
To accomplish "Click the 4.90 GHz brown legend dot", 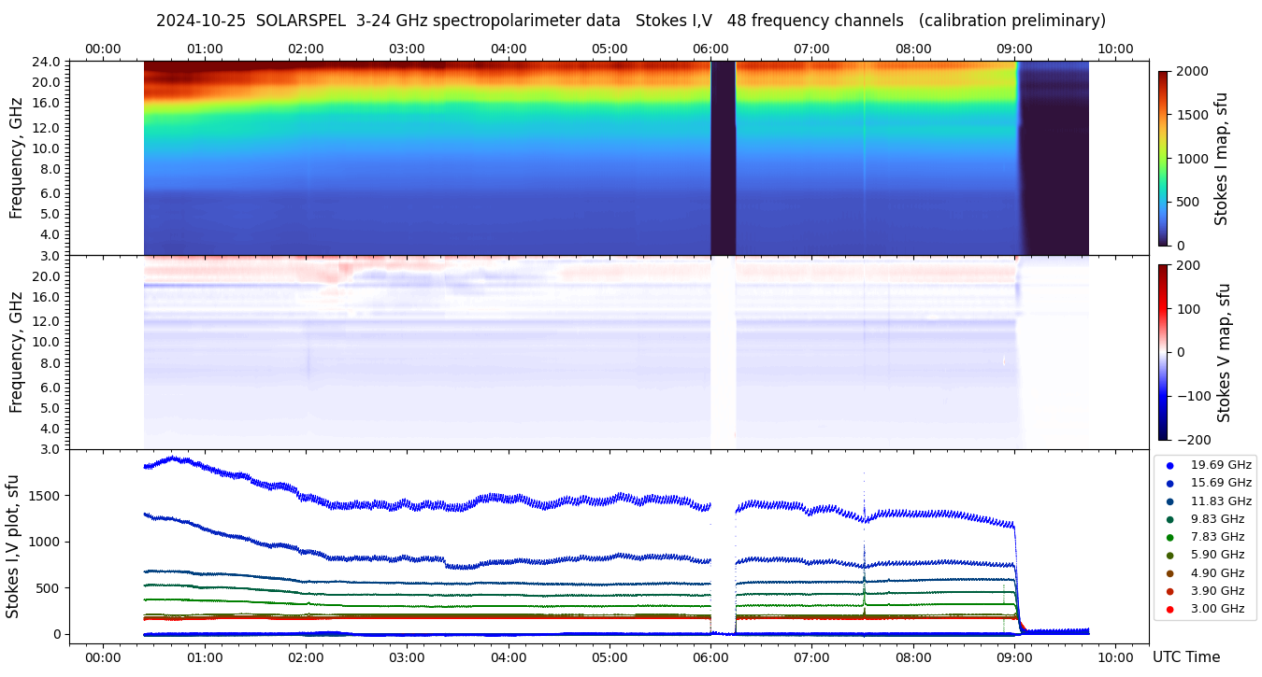I will pyautogui.click(x=1169, y=573).
